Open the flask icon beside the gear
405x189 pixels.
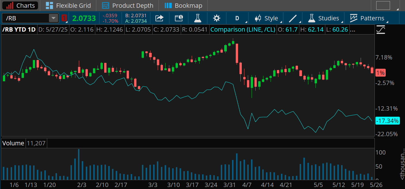[x=197, y=18]
